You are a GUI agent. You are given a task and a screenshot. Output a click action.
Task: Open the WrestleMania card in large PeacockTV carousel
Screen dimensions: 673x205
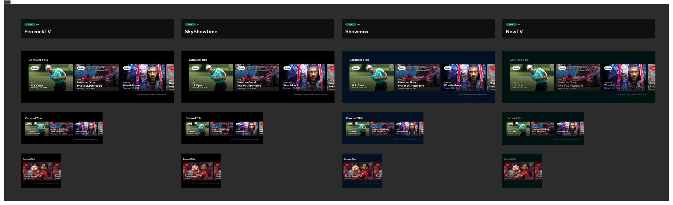(143, 77)
